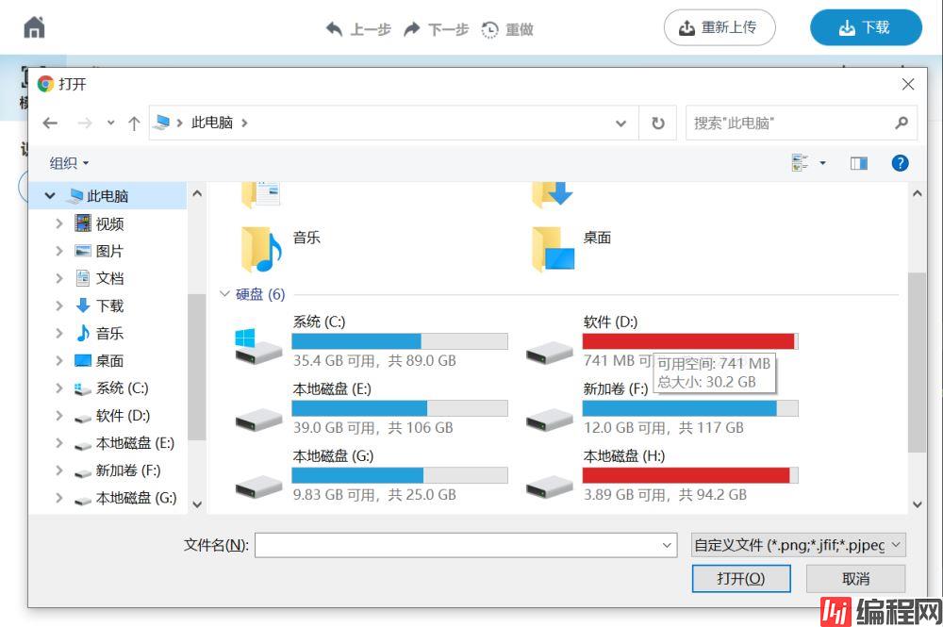Screen dimensions: 943x627
Task: Click the 上一步 undo arrow
Action: pos(335,29)
